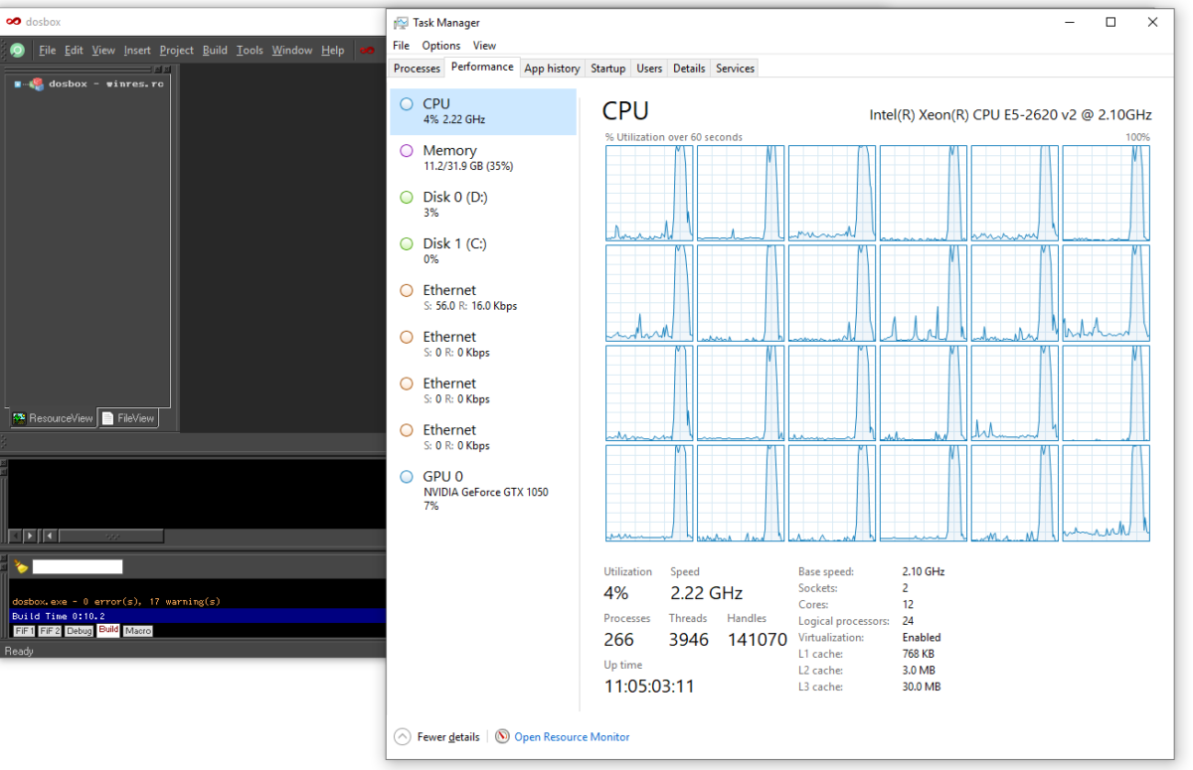This screenshot has height=770, width=1193.
Task: Click the dosbox project cubes icon
Action: [x=36, y=83]
